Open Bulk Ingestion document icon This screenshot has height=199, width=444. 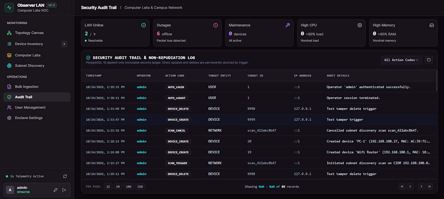click(x=9, y=87)
